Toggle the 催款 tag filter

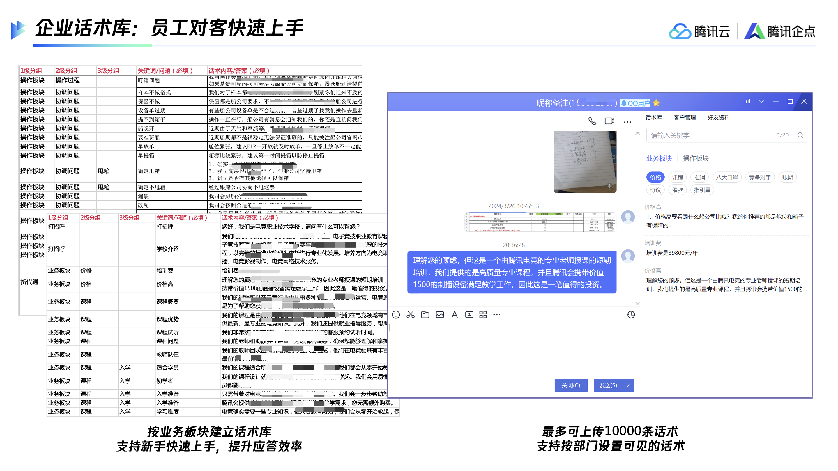pyautogui.click(x=677, y=190)
